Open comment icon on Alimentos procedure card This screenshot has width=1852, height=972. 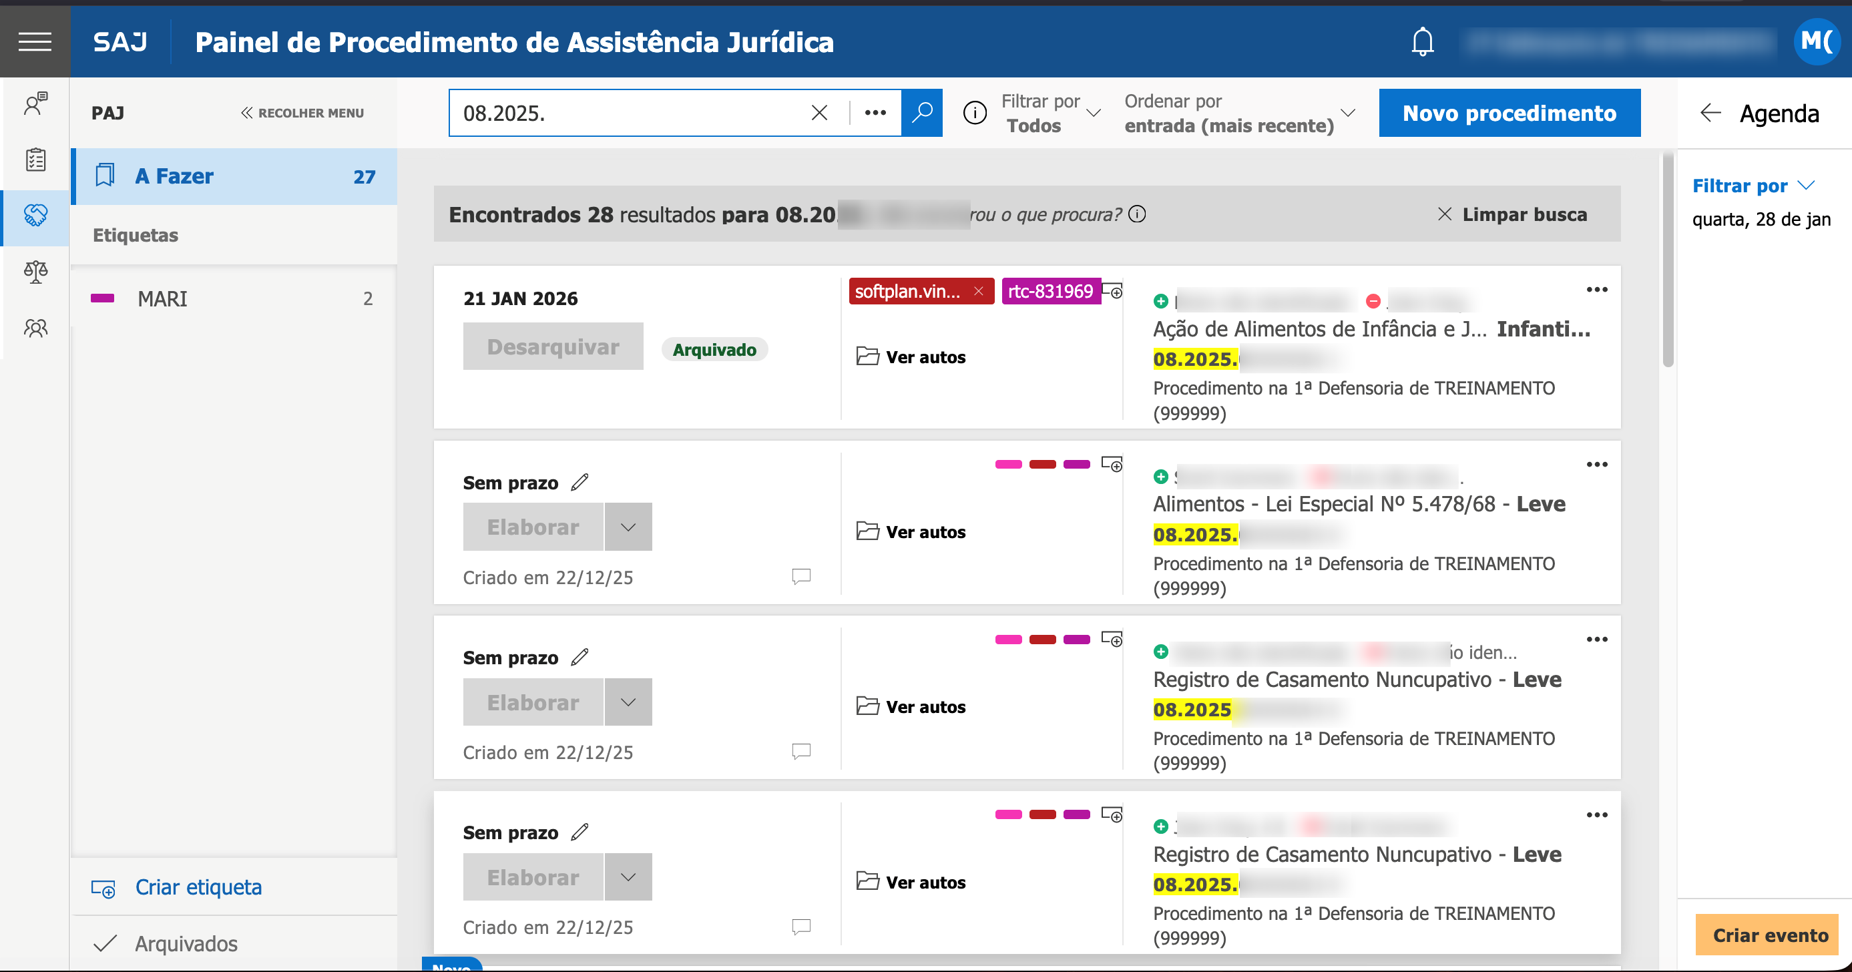click(x=801, y=577)
